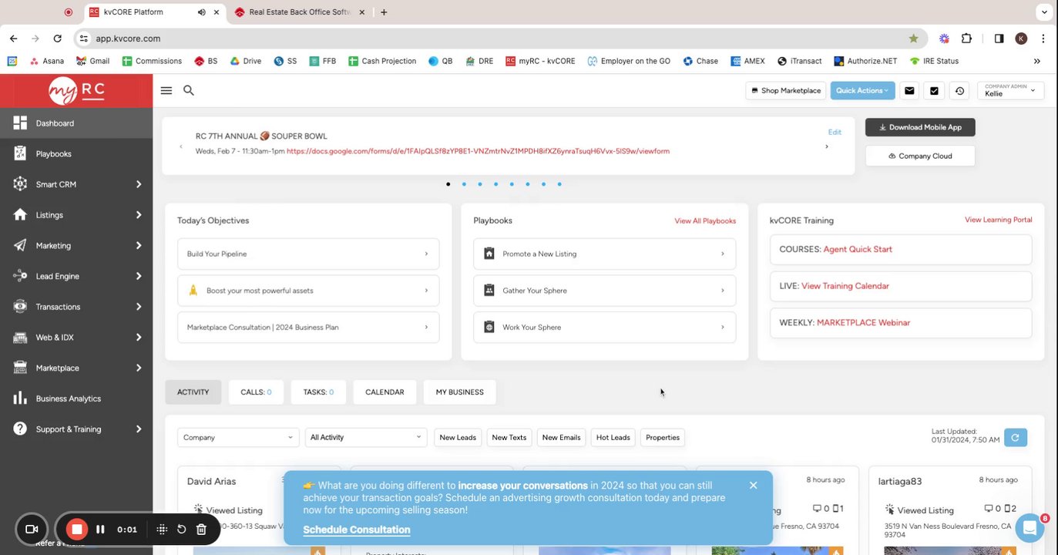The height and width of the screenshot is (555, 1058).
Task: Open the tasks checkmark icon in header
Action: [x=934, y=91]
